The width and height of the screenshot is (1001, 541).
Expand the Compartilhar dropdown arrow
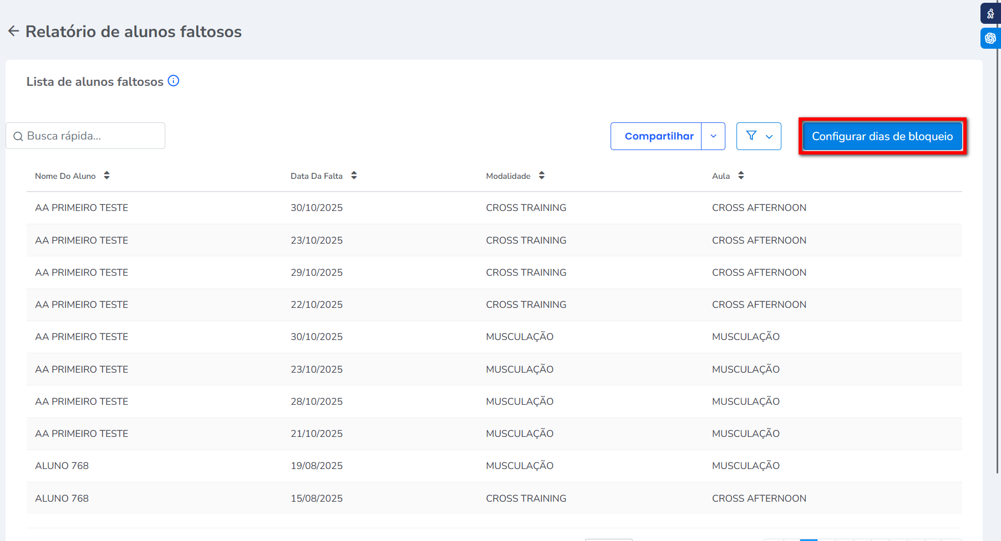click(x=713, y=136)
